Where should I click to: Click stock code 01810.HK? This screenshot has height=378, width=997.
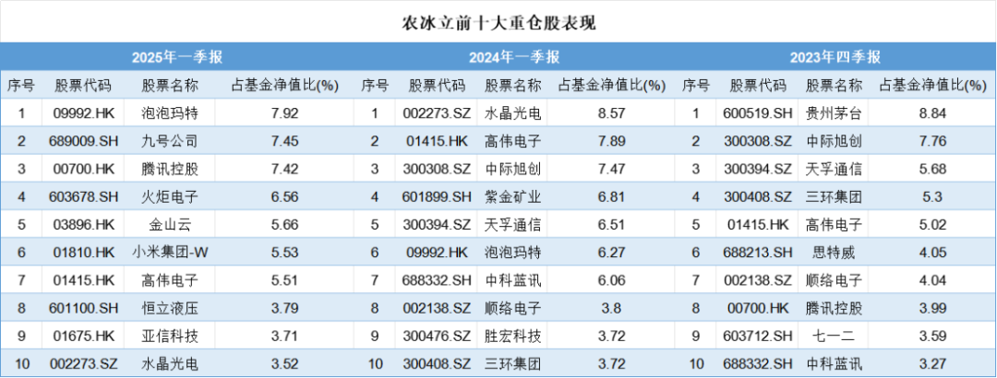pyautogui.click(x=83, y=253)
